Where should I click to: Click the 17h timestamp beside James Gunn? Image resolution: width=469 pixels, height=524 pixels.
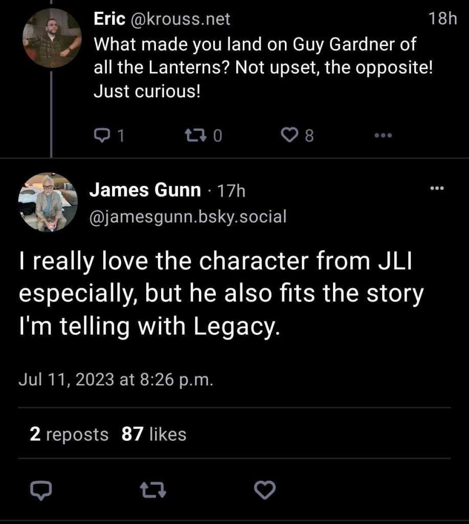[231, 191]
